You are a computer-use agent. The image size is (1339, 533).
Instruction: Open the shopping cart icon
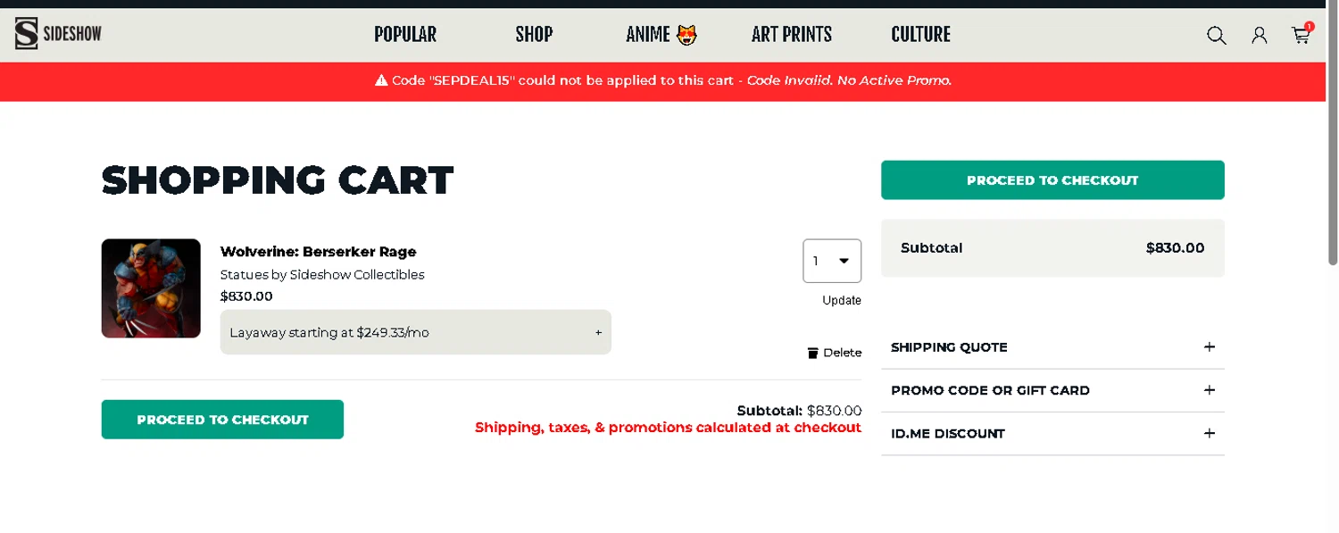click(1301, 35)
